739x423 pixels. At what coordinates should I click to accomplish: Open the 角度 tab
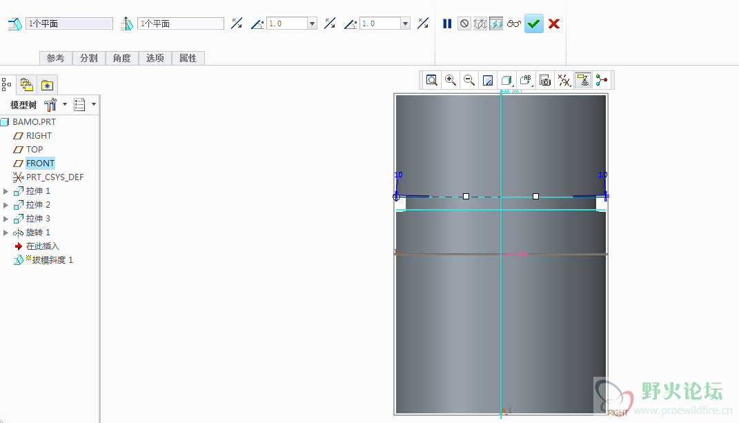point(121,58)
